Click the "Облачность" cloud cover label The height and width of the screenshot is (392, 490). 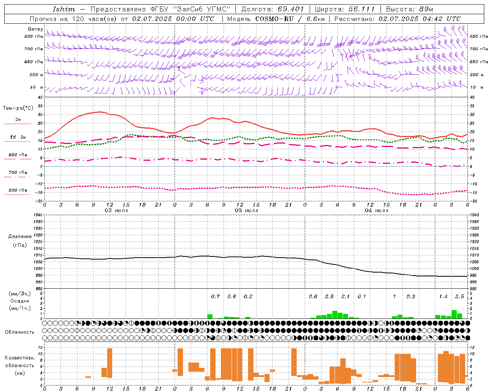20,332
